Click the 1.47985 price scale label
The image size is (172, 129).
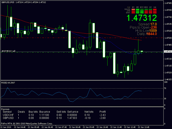[x=168, y=3]
